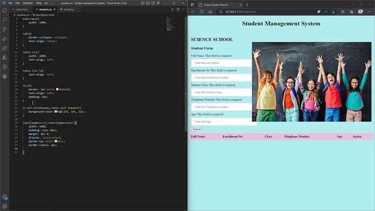Refresh the browser page
The width and height of the screenshot is (375, 211).
click(202, 12)
